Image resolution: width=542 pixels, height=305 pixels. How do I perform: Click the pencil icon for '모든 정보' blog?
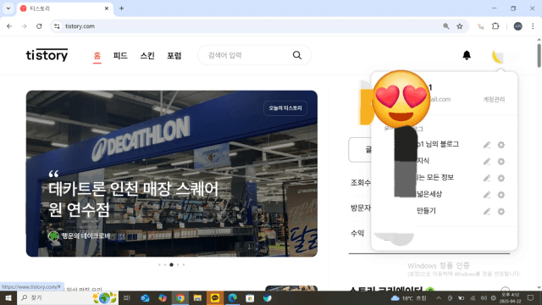[x=487, y=178]
